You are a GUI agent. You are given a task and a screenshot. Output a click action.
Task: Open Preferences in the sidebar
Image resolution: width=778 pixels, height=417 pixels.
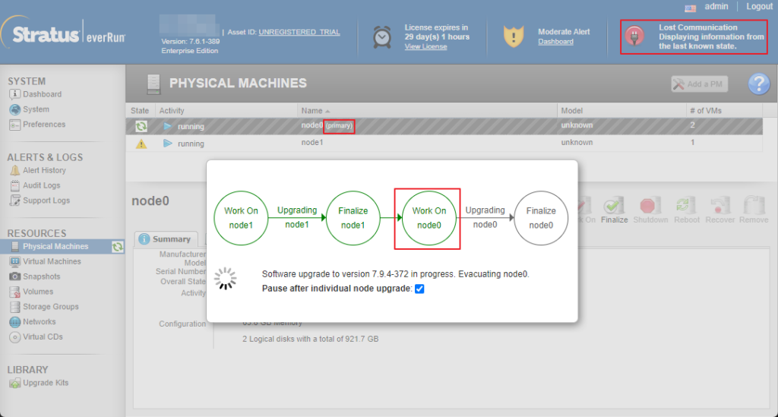44,125
